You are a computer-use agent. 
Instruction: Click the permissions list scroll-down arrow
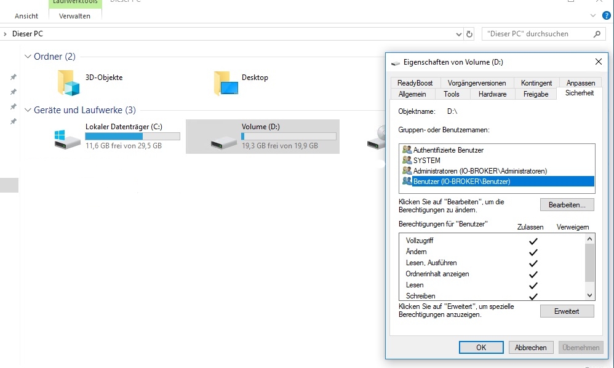590,295
